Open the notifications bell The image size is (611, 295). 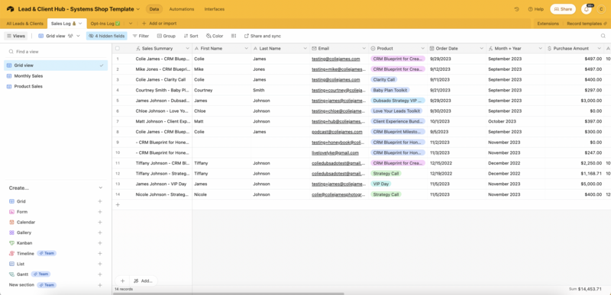pyautogui.click(x=586, y=9)
